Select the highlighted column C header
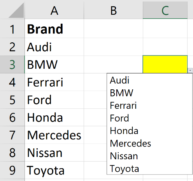This screenshot has height=181, width=193. click(x=165, y=10)
